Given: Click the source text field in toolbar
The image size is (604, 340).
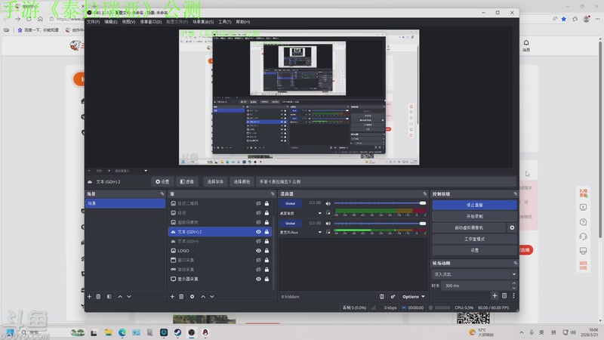Looking at the screenshot, I should [386, 181].
